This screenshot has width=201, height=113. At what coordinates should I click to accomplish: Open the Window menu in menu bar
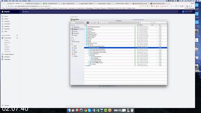pyautogui.click(x=24, y=1)
